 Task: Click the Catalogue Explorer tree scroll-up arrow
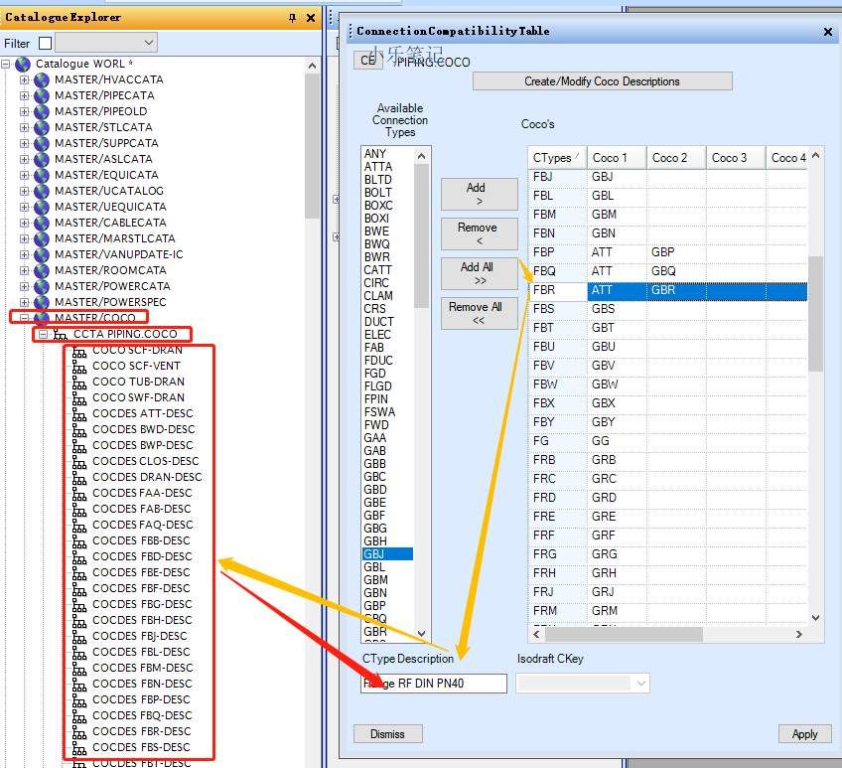[312, 66]
